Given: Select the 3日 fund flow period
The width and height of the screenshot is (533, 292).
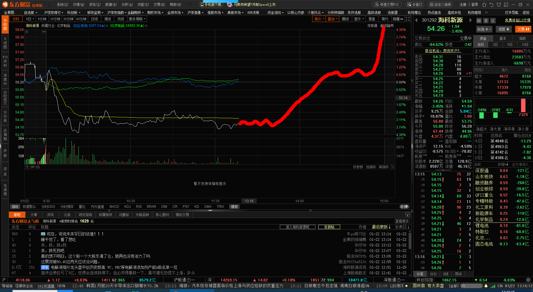Looking at the screenshot, I should (495, 44).
